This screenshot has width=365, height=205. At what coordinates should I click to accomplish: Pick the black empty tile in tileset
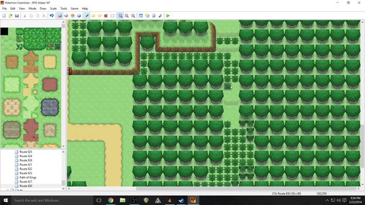pyautogui.click(x=4, y=31)
